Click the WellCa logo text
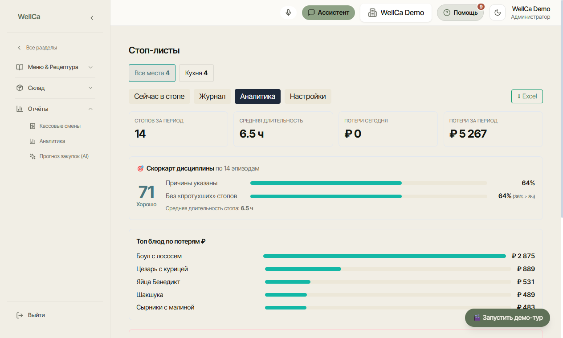Screen dimensions: 563x338 click(29, 17)
